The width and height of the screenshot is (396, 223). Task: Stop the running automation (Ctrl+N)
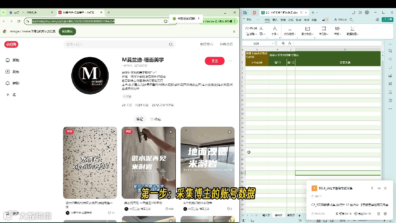[x=362, y=214]
